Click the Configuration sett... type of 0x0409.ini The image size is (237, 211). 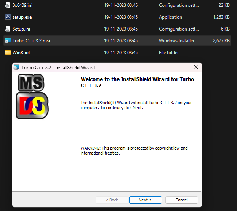point(179,5)
